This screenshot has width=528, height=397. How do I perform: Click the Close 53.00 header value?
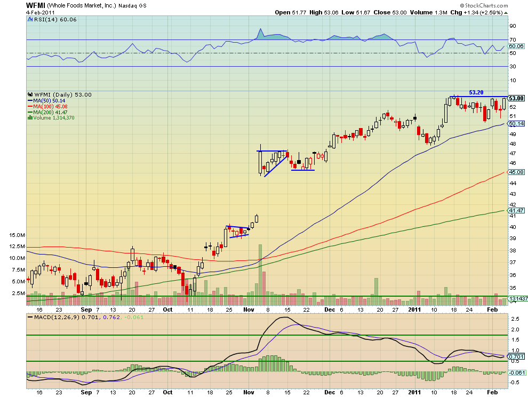point(390,12)
